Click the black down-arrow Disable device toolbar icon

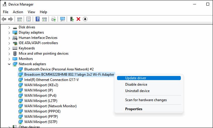click(85, 19)
